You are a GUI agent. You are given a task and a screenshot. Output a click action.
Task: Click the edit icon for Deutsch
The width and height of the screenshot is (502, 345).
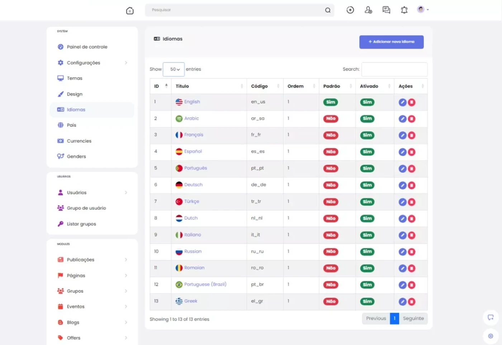402,186
